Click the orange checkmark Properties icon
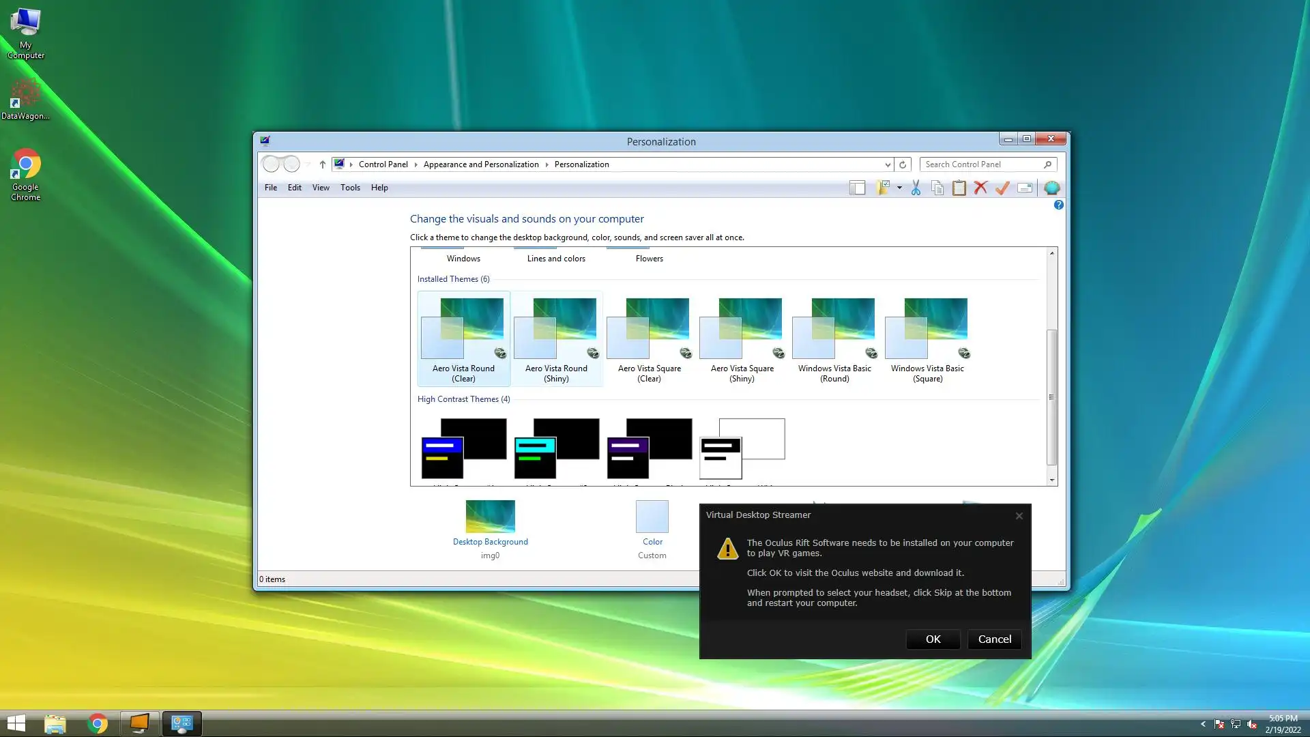This screenshot has height=737, width=1310. [1002, 188]
